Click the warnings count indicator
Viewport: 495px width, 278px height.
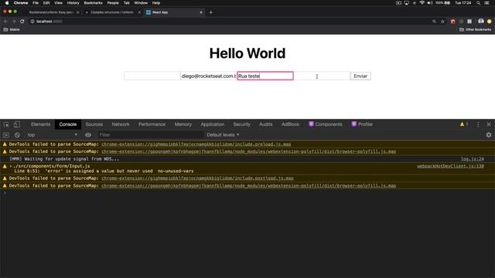pos(464,124)
